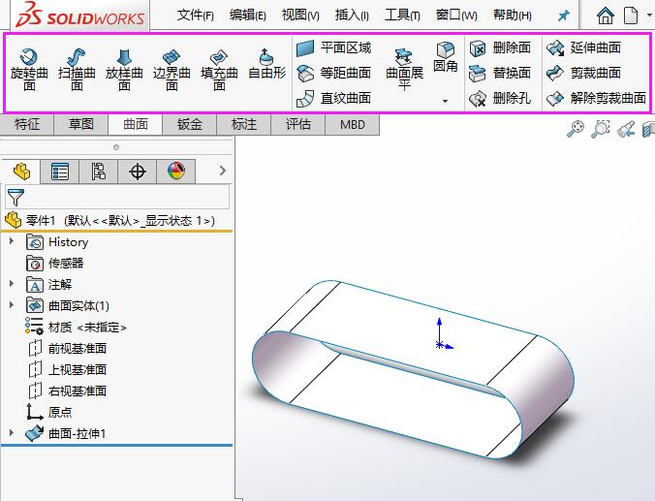Viewport: 655px width, 501px height.
Task: Select the 原点 origin item
Action: point(48,413)
